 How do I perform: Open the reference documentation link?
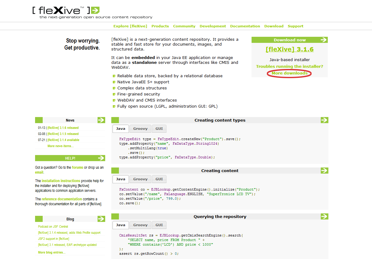pos(62,199)
